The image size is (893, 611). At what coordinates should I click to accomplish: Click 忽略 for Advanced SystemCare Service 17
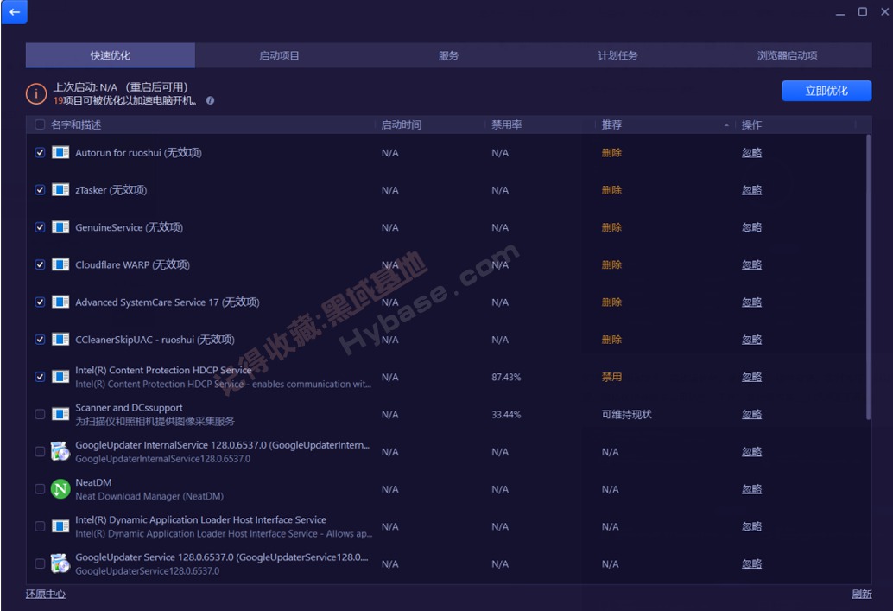pyautogui.click(x=751, y=302)
